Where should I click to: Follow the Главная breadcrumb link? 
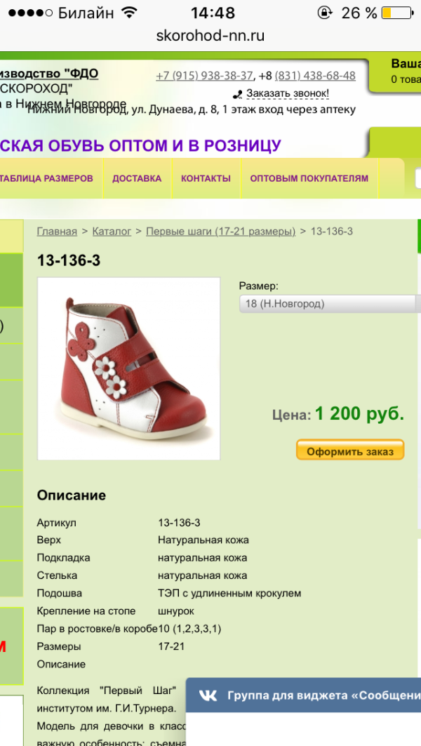point(57,232)
